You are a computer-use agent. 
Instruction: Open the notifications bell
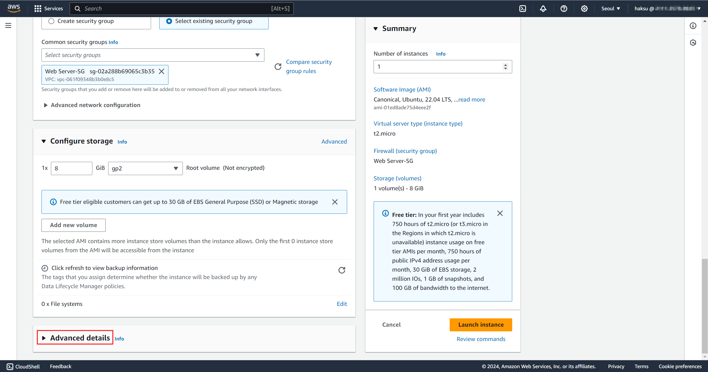click(543, 9)
